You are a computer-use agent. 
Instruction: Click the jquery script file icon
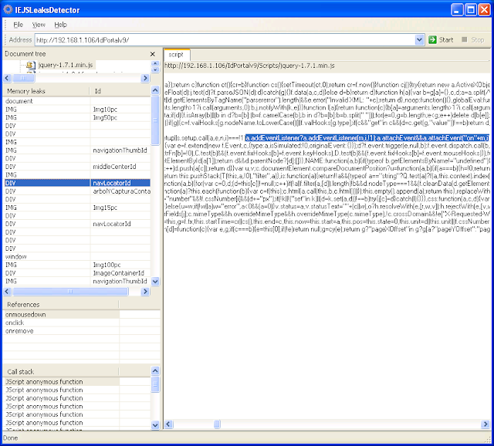[30, 65]
